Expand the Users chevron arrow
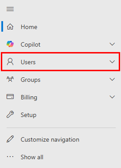Image resolution: width=121 pixels, height=168 pixels. [x=112, y=62]
